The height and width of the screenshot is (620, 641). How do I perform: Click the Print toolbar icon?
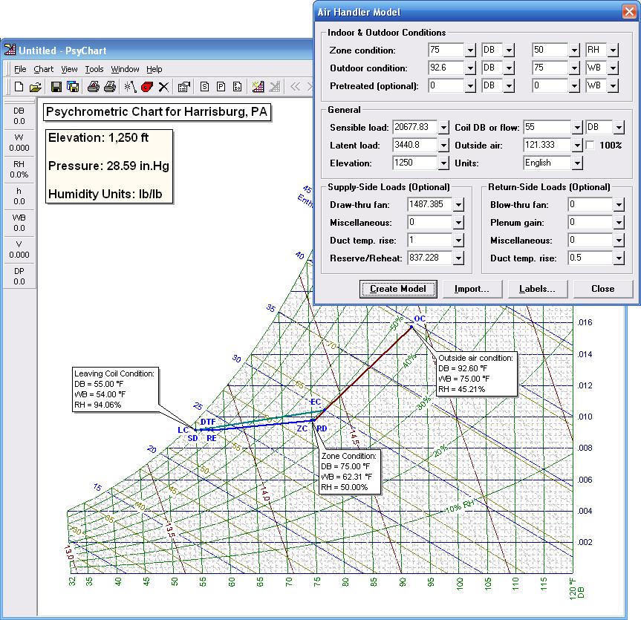point(110,87)
